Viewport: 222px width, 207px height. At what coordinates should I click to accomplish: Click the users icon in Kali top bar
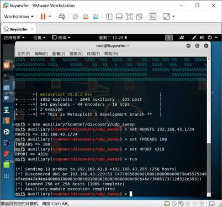pos(182,38)
